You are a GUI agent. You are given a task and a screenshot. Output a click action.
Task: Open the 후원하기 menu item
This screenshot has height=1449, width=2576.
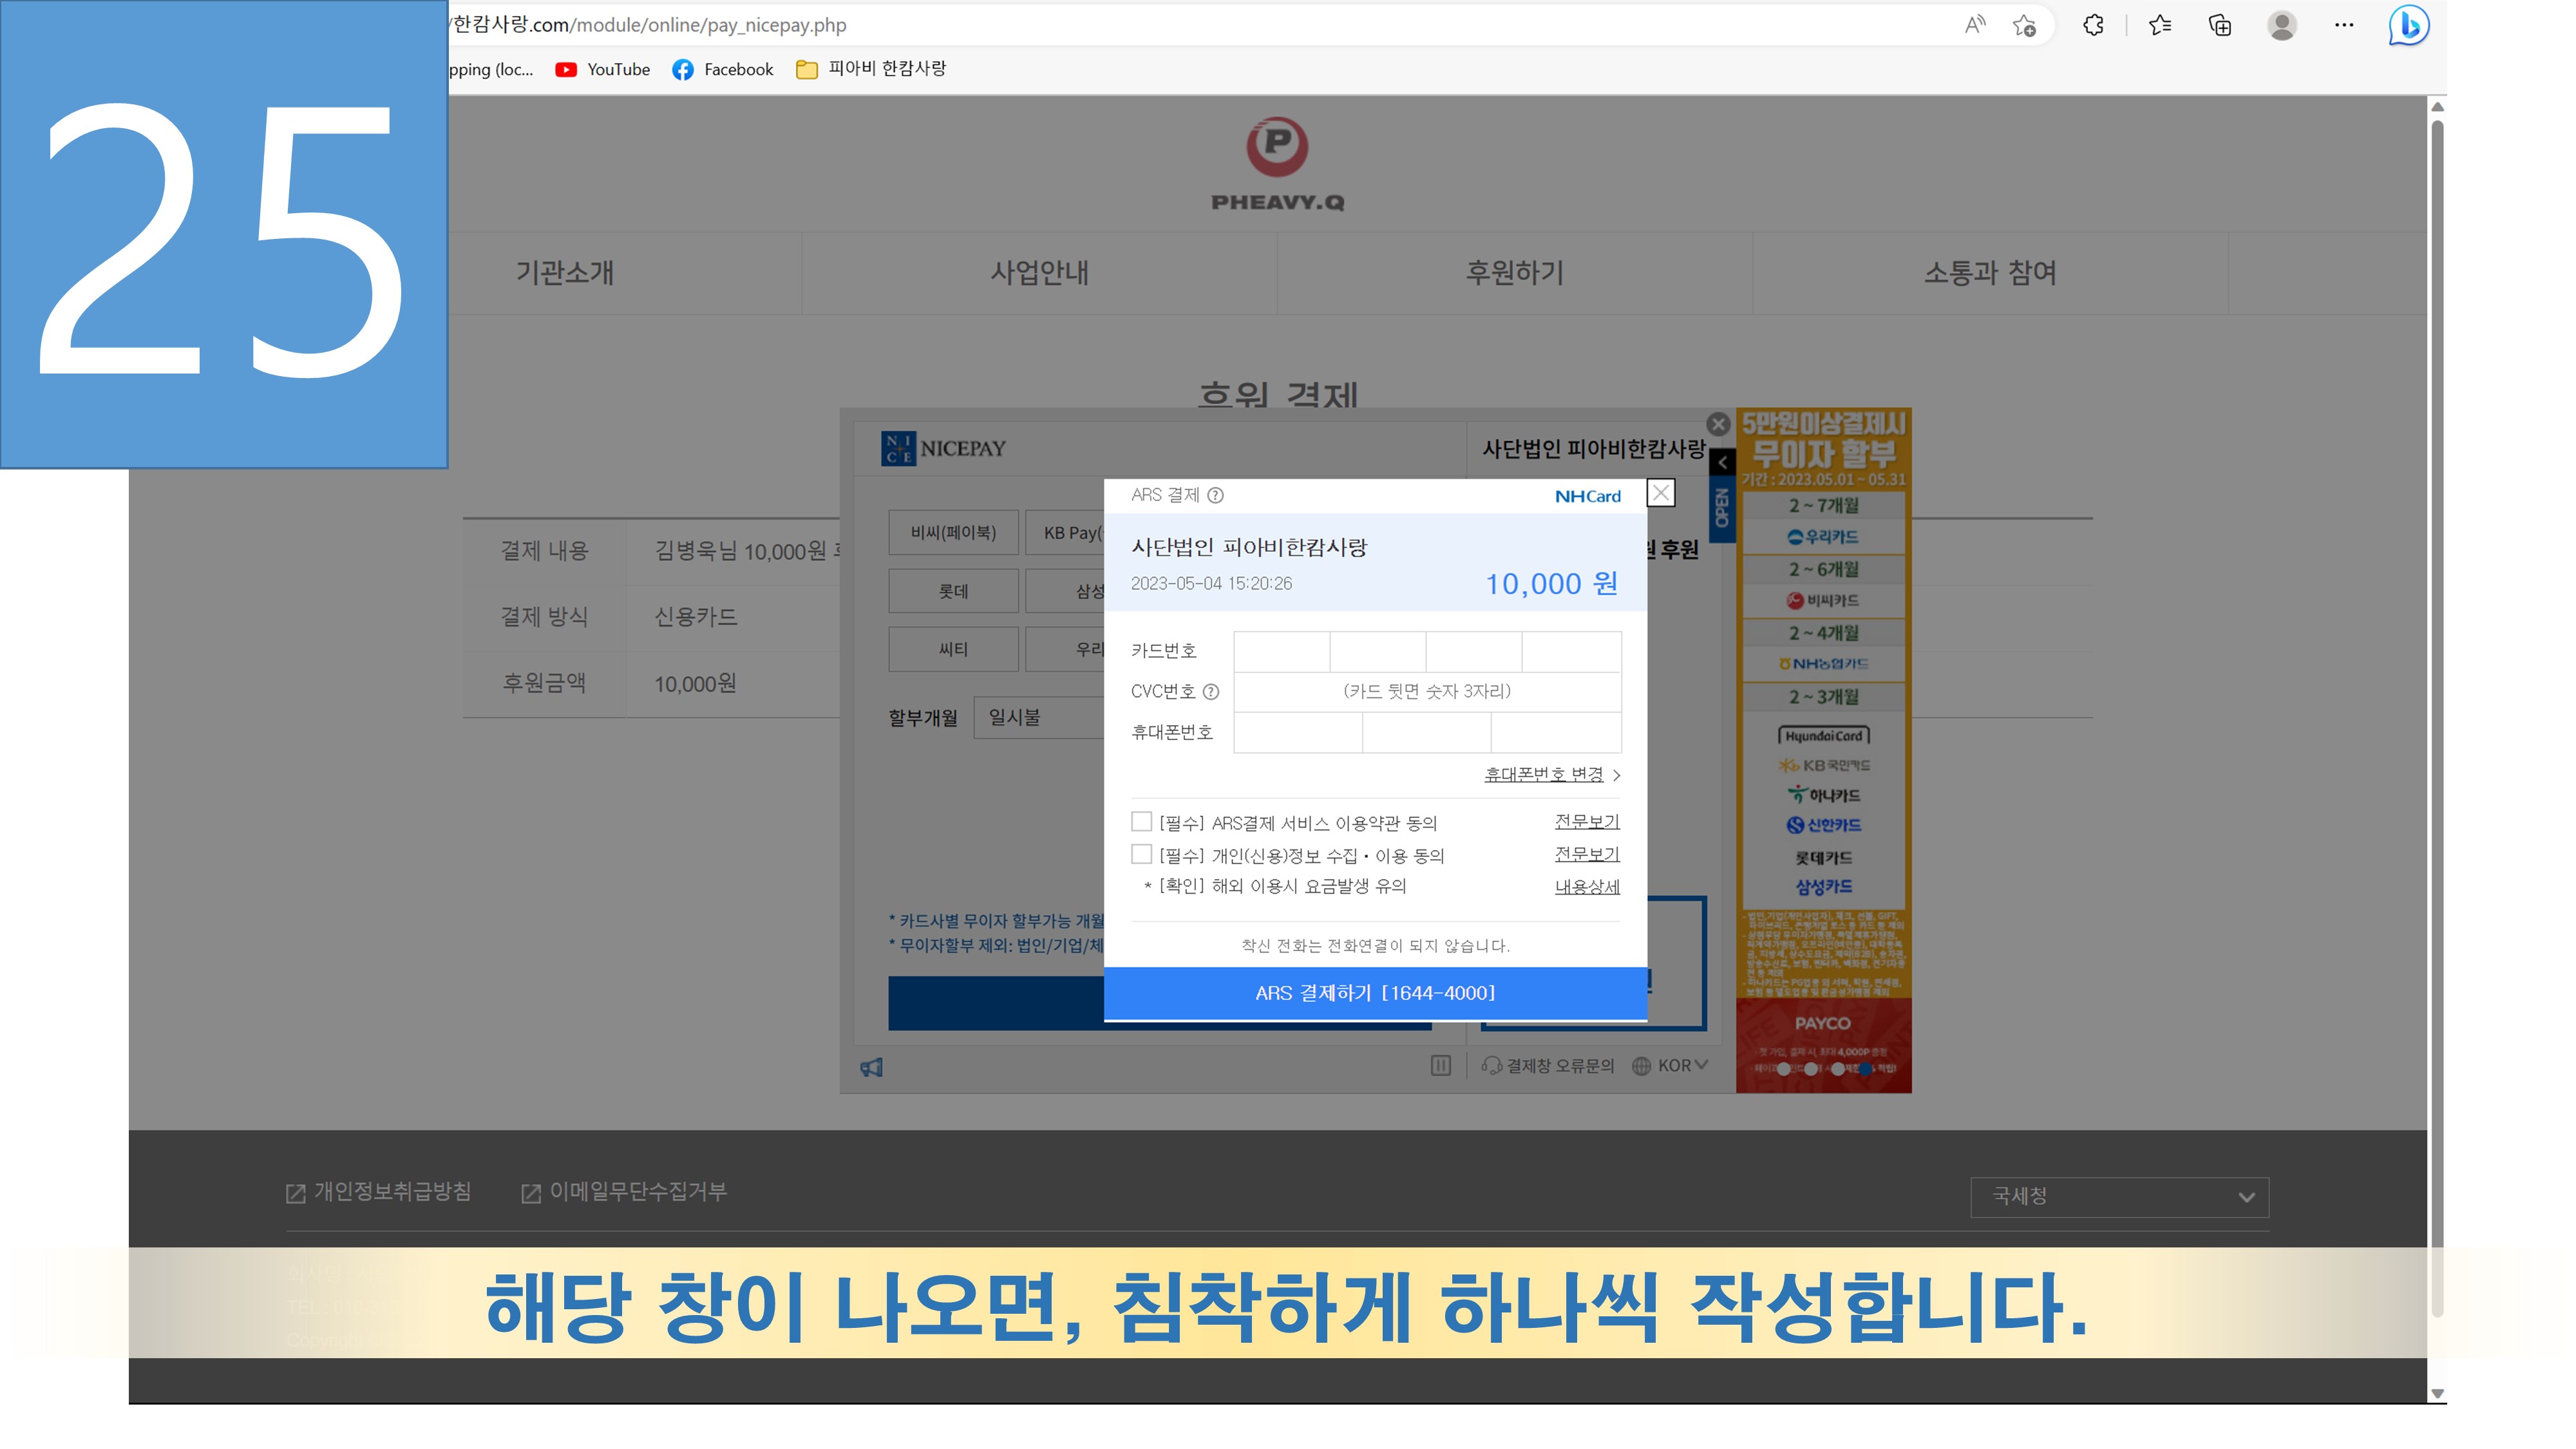pos(1514,272)
